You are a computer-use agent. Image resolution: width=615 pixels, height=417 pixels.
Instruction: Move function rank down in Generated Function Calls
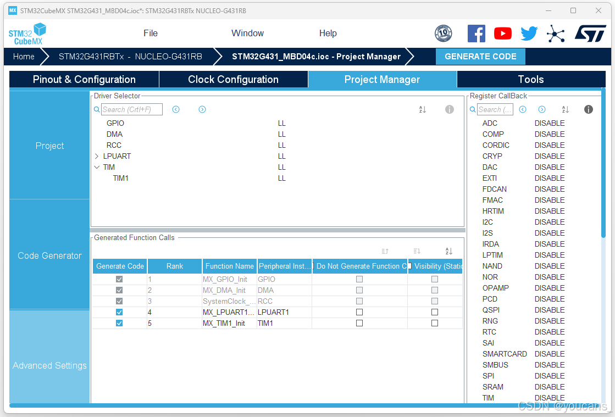417,251
